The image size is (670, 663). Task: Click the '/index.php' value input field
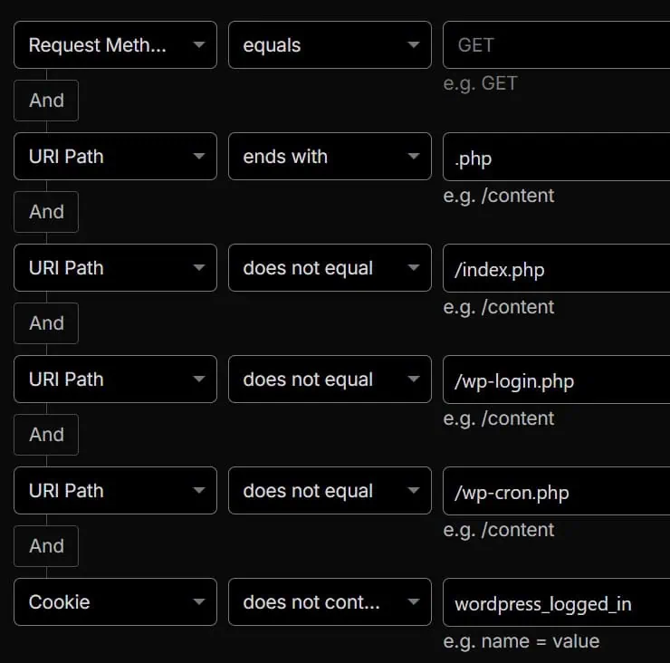[x=556, y=268]
